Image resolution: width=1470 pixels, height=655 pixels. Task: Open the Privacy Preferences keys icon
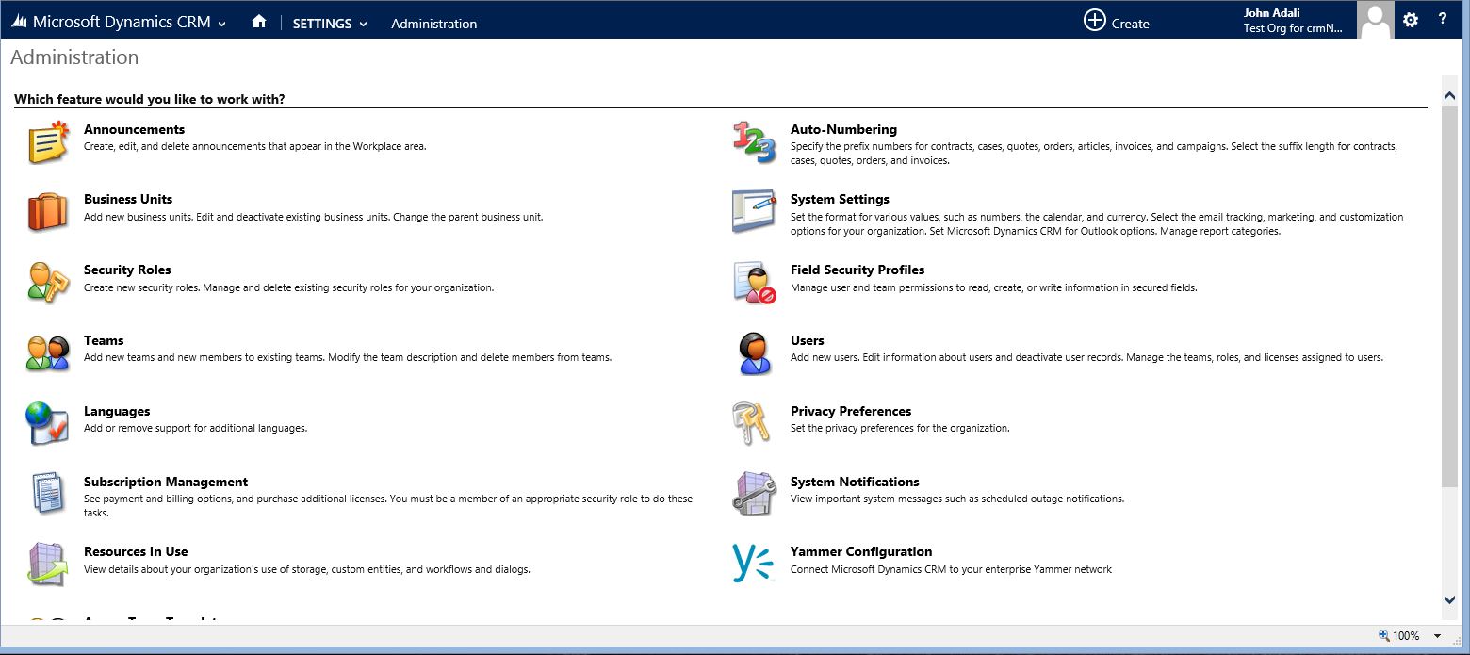pos(754,423)
